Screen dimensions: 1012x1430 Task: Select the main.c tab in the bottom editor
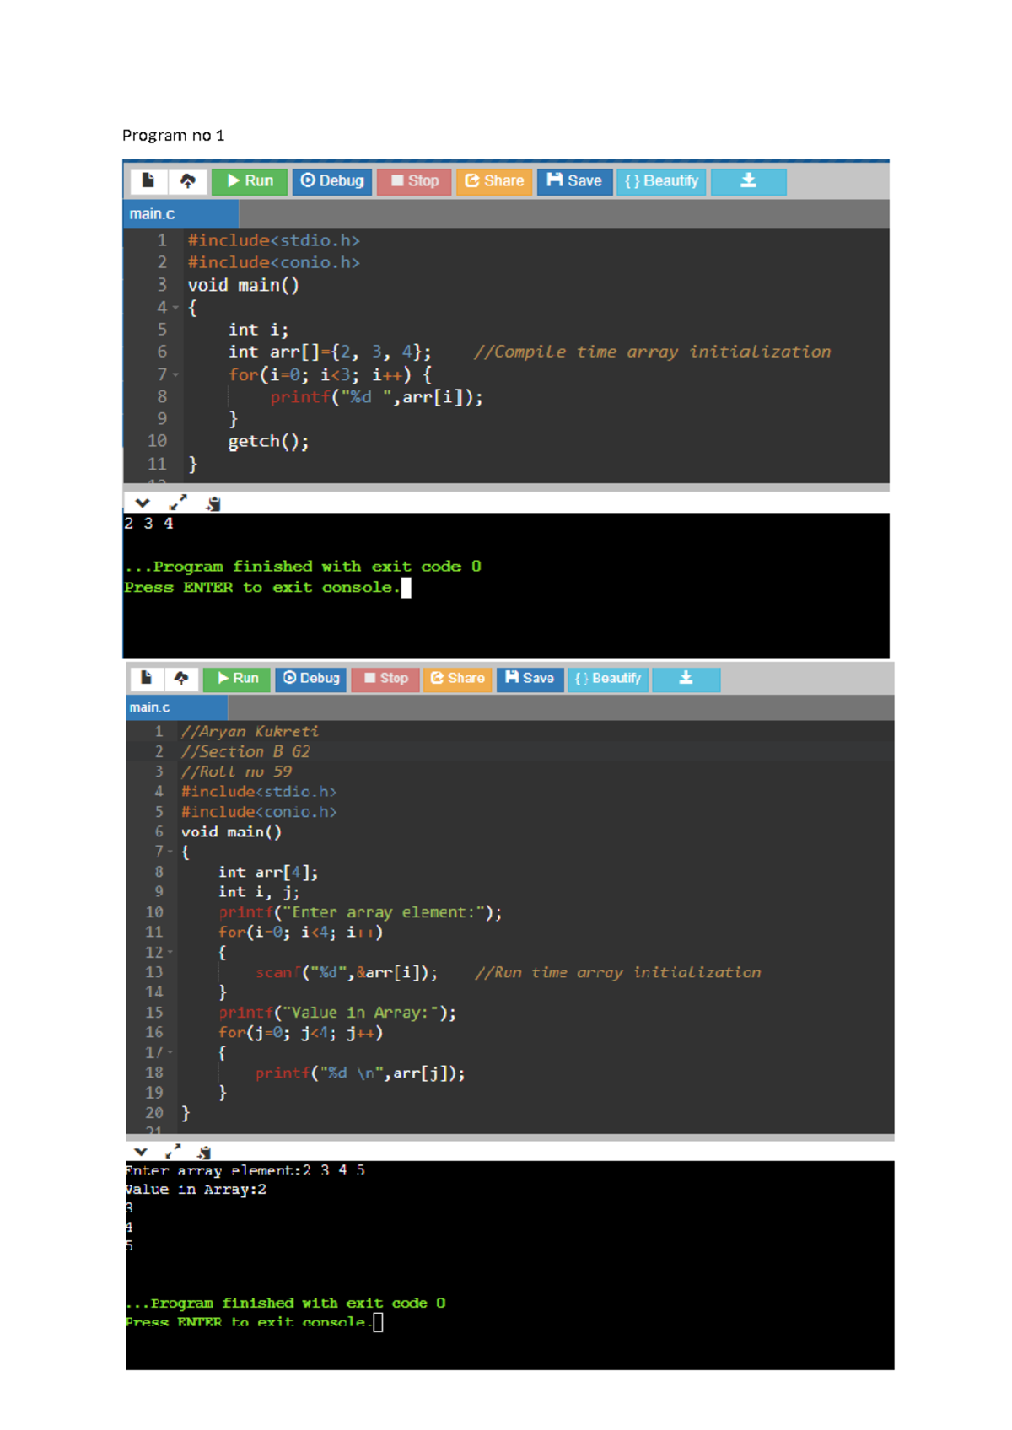pos(150,707)
